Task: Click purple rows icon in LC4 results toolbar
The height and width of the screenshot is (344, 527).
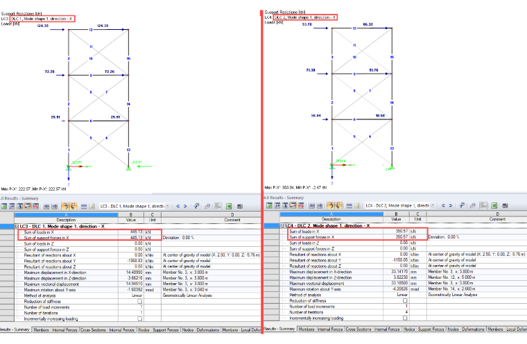Action: [x=349, y=205]
